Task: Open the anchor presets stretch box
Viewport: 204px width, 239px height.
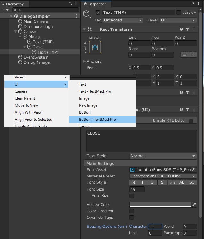Action: (x=95, y=47)
